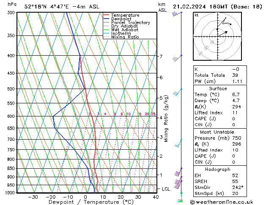Click the wind barb at 400 hPa level
The width and height of the screenshot is (266, 205).
[x=177, y=58]
